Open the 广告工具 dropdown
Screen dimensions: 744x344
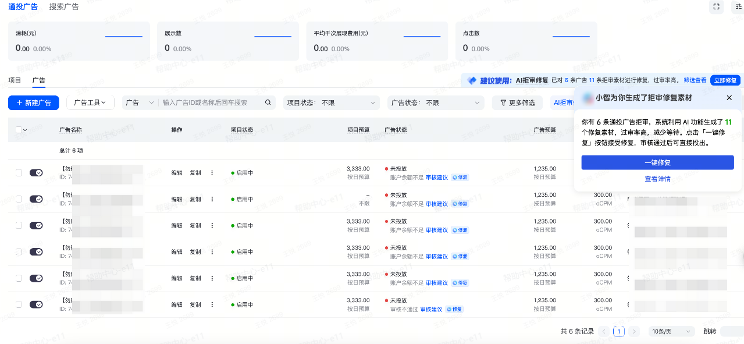90,102
